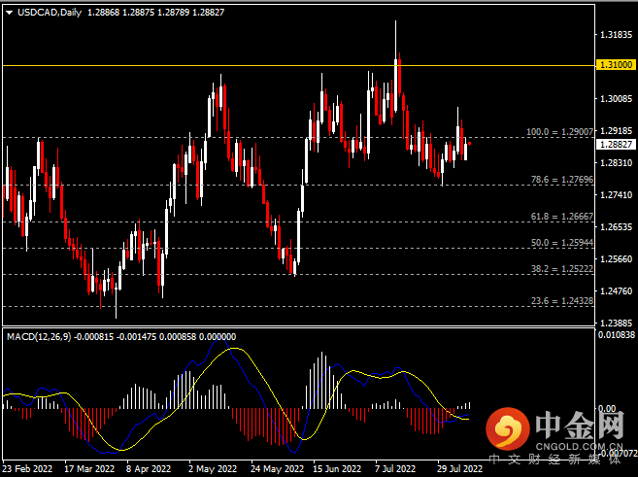Click the current price tag 1.28827

pos(616,145)
